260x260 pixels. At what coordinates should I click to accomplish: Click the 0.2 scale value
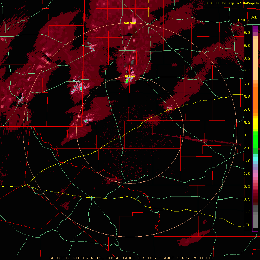pos(247,187)
